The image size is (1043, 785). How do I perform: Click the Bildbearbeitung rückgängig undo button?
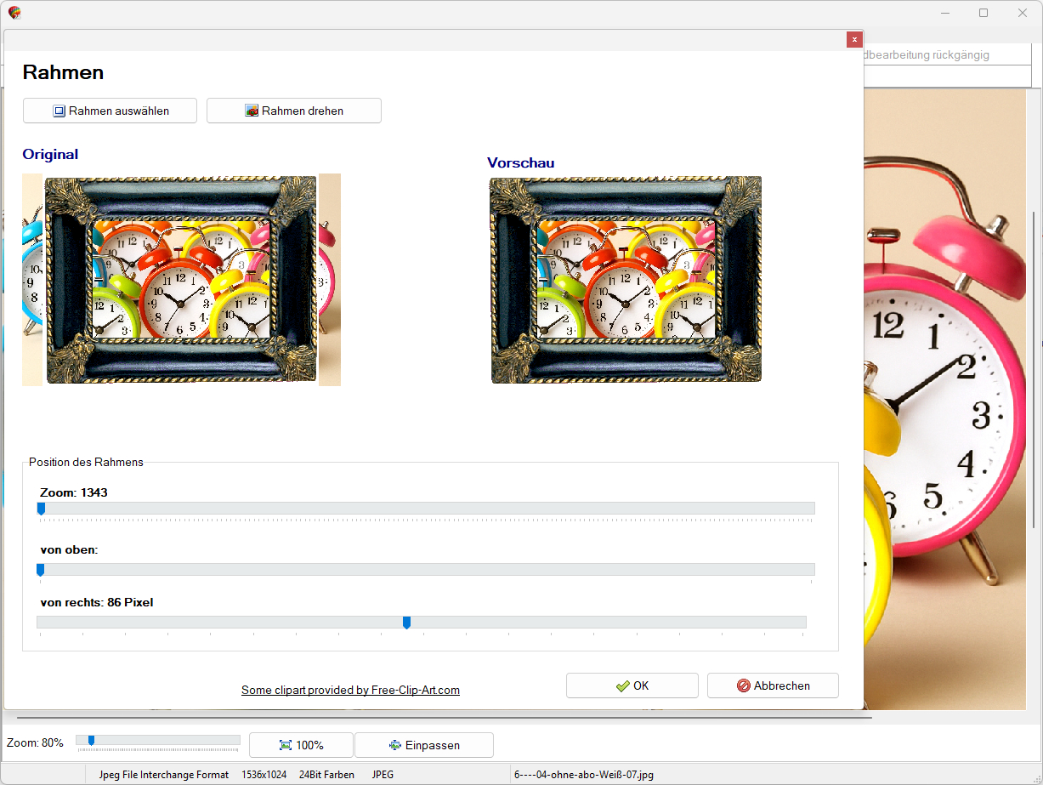(x=927, y=55)
